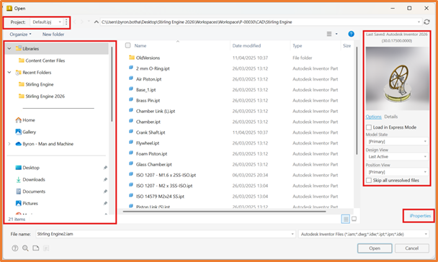This screenshot has height=262, width=438.
Task: Open the Downloads quick access location
Action: [x=34, y=180]
